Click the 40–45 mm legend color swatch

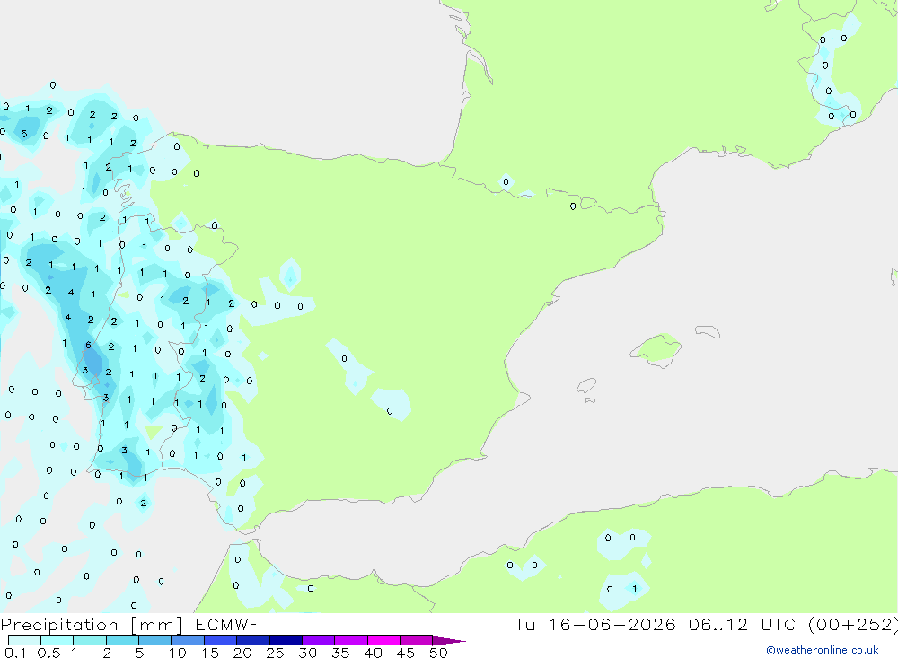point(383,640)
